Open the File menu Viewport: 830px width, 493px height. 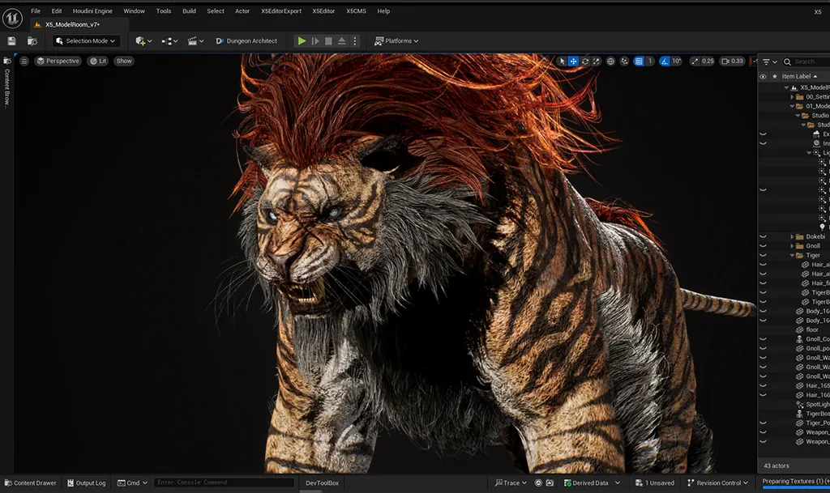[36, 11]
